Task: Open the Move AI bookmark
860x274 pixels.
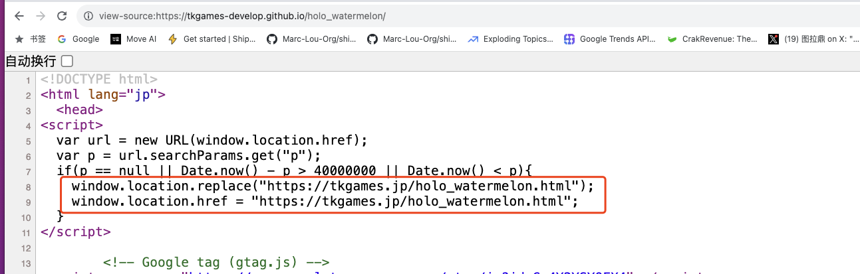Action: [x=134, y=39]
